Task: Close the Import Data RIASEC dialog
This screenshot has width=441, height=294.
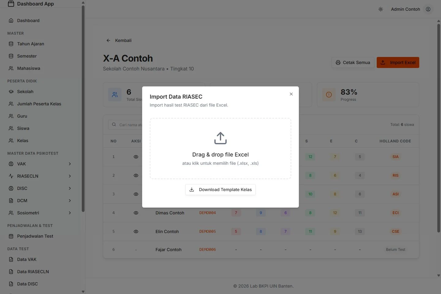Action: tap(291, 94)
